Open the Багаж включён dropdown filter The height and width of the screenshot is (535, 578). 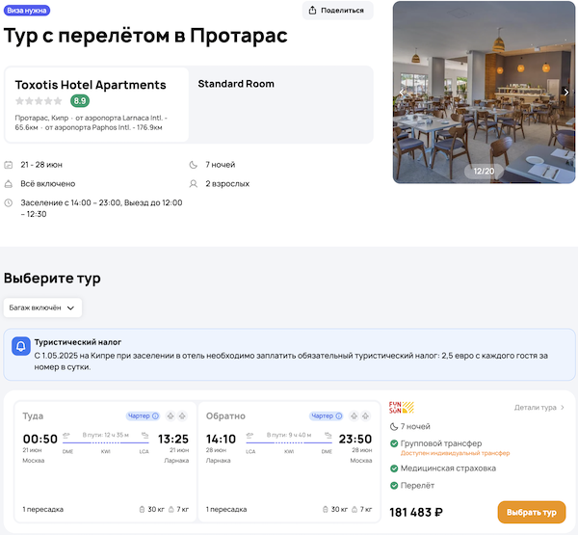click(x=43, y=308)
